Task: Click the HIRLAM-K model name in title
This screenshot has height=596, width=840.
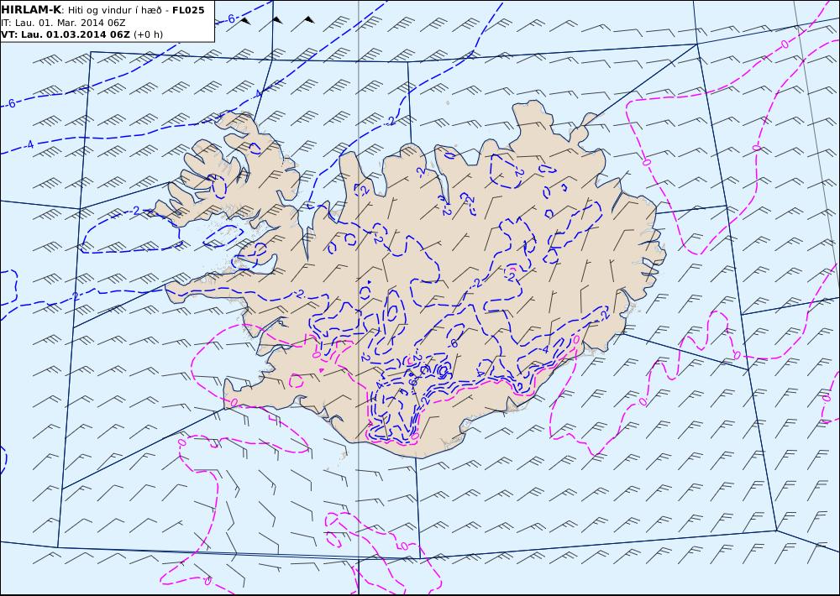Action: pos(31,9)
